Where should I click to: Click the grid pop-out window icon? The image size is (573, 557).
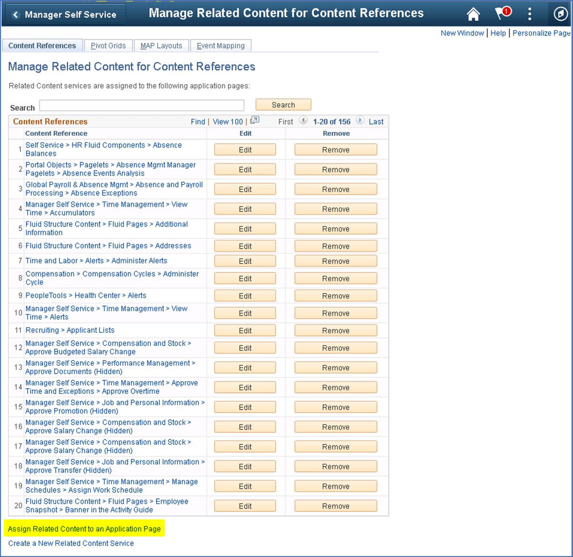pyautogui.click(x=255, y=121)
